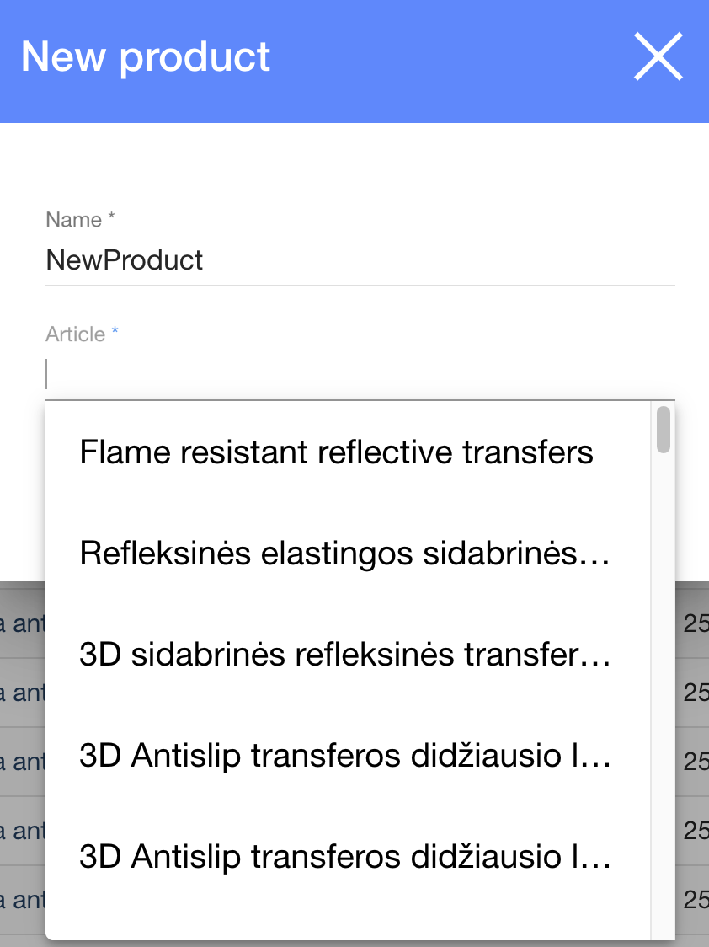The image size is (709, 947).
Task: Click the dropdown list scrollbar thumb
Action: [x=664, y=430]
